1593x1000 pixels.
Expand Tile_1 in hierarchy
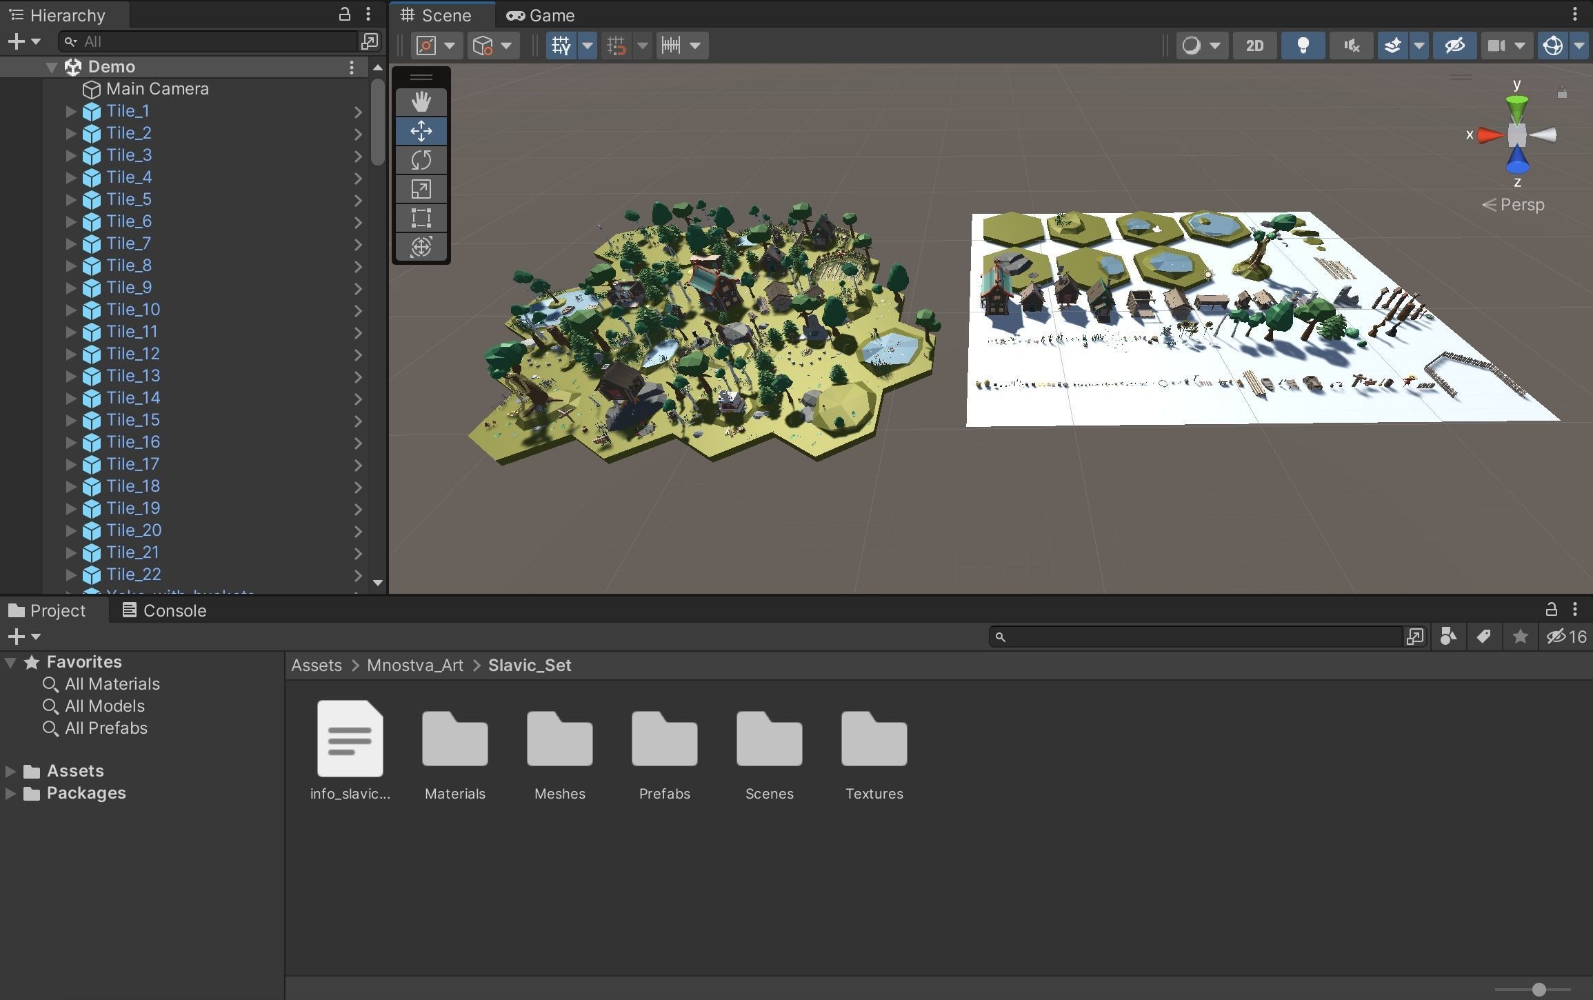tap(70, 111)
